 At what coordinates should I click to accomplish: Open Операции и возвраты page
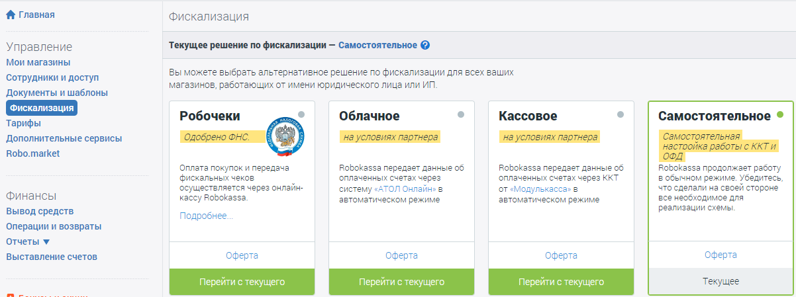click(54, 226)
